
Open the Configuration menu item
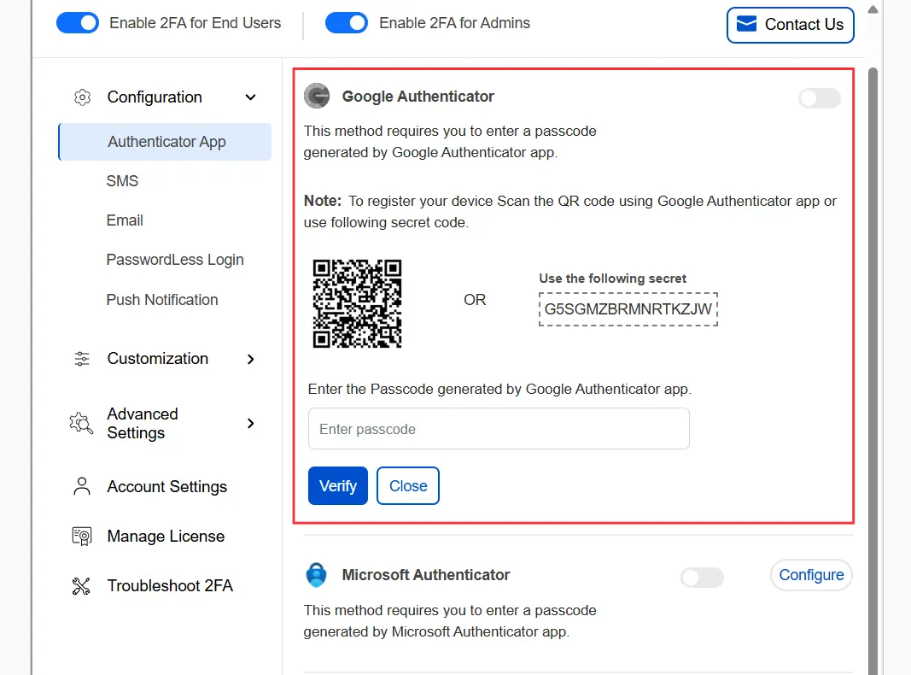pos(155,97)
